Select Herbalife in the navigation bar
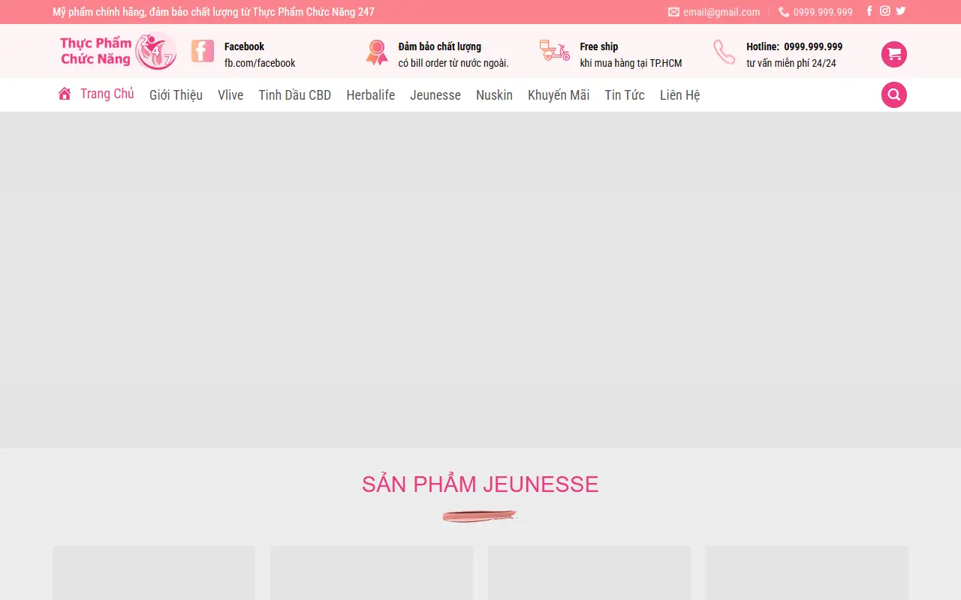 [x=370, y=95]
